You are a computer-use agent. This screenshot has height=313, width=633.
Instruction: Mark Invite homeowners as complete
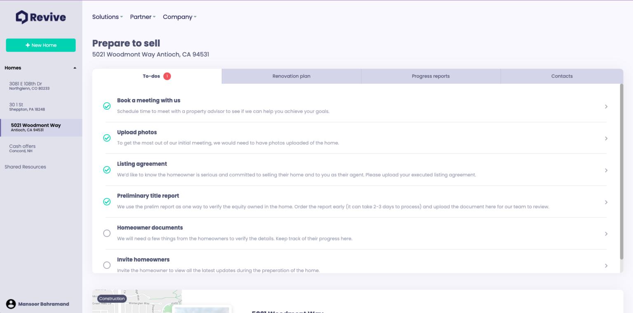click(107, 265)
